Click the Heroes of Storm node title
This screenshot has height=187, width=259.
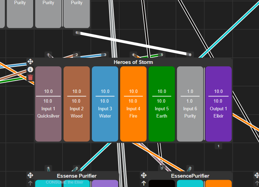[x=133, y=62]
